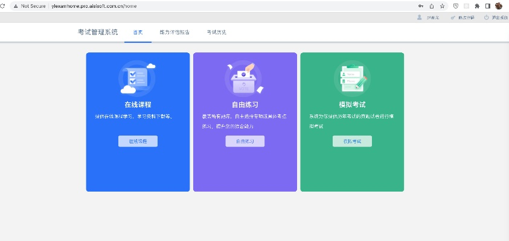Click the mock exam clipboard illustration
Viewport: 509px width, 241px height.
[351, 78]
